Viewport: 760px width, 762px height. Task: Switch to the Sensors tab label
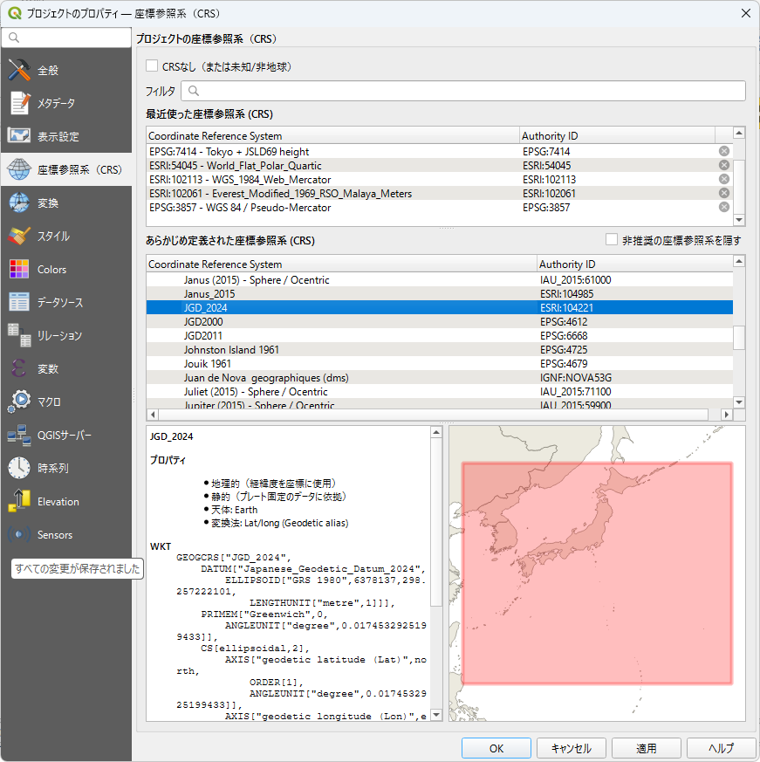click(55, 534)
